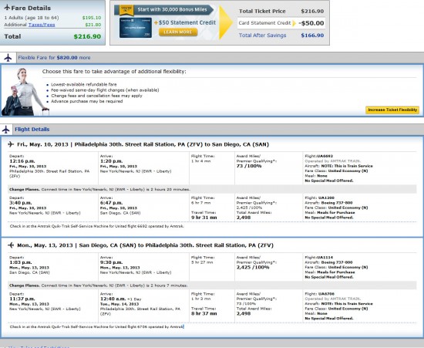
Task: Click Check in note for United flight 6692
Action: tap(97, 226)
